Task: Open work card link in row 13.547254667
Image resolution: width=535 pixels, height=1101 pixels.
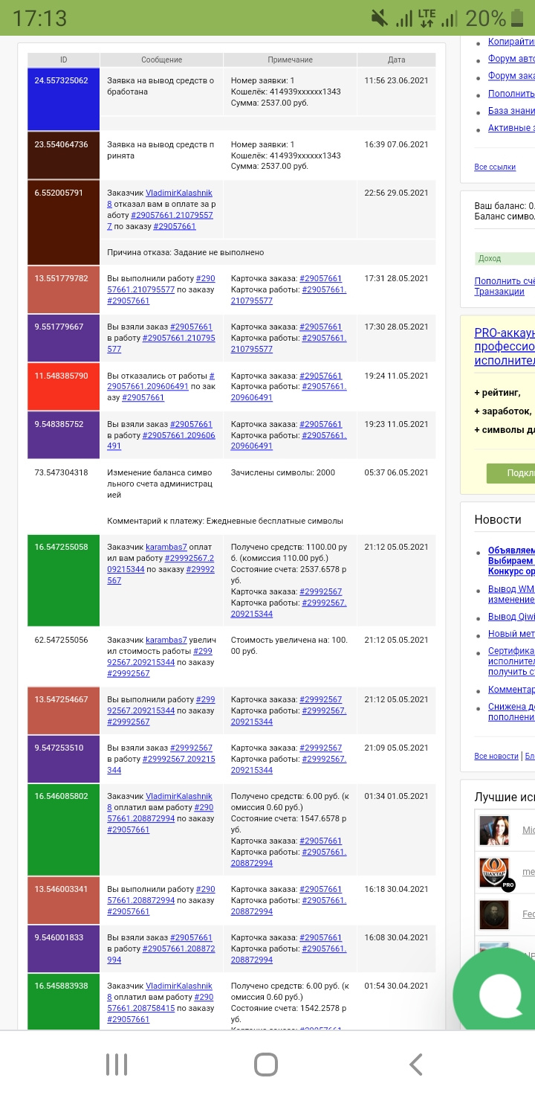Action: [288, 716]
